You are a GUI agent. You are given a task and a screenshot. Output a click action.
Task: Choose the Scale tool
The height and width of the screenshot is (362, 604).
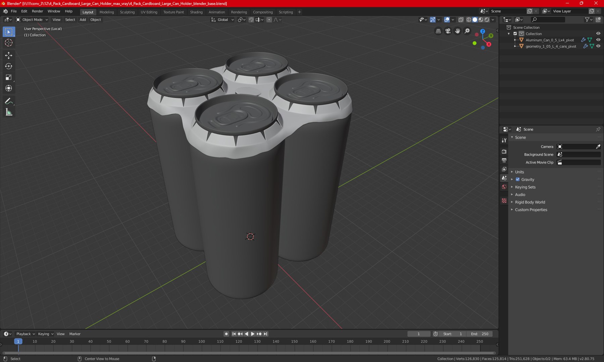tap(9, 77)
